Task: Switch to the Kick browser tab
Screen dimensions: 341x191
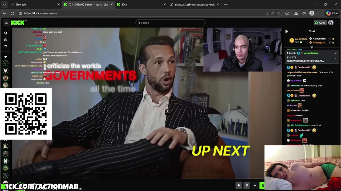Action: point(141,5)
